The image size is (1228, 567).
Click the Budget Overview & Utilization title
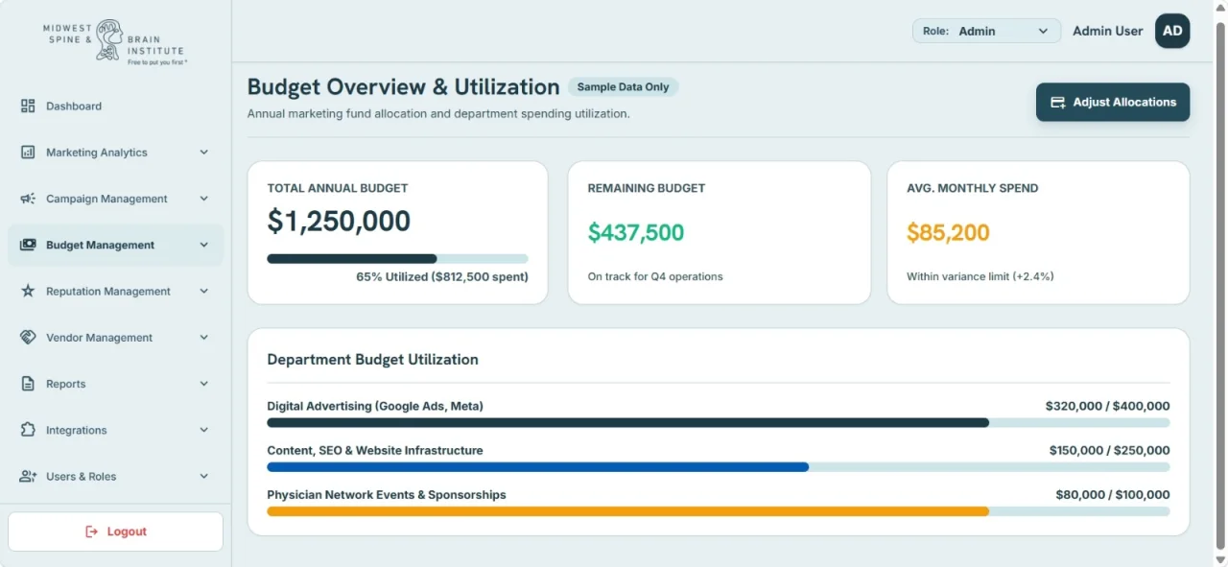[x=404, y=86]
